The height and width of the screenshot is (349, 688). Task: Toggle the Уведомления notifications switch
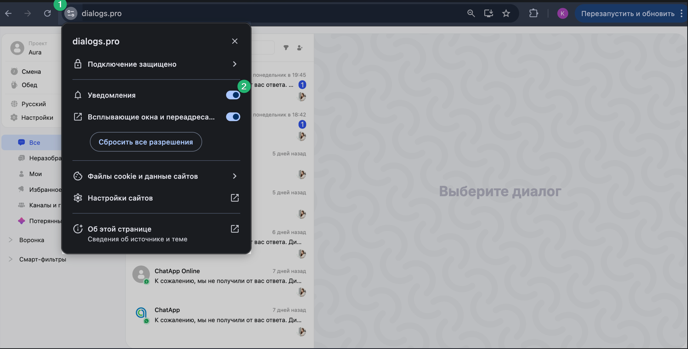point(233,95)
